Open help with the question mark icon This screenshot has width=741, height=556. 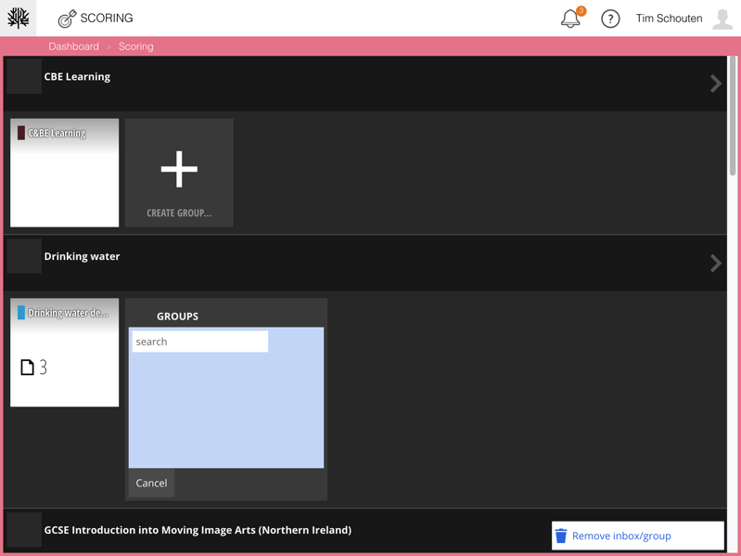[610, 19]
